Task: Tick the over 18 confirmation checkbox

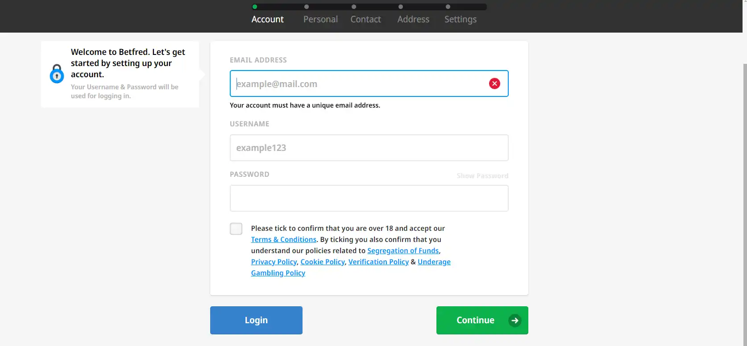Action: coord(236,229)
